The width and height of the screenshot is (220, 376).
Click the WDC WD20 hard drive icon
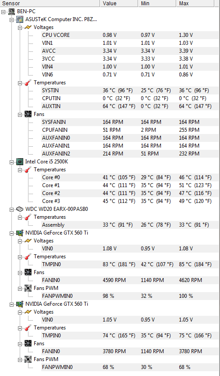20,209
